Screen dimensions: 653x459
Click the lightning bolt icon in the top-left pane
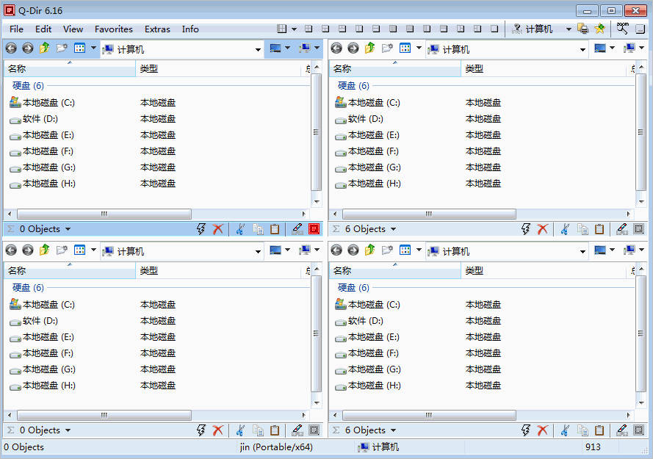click(201, 229)
